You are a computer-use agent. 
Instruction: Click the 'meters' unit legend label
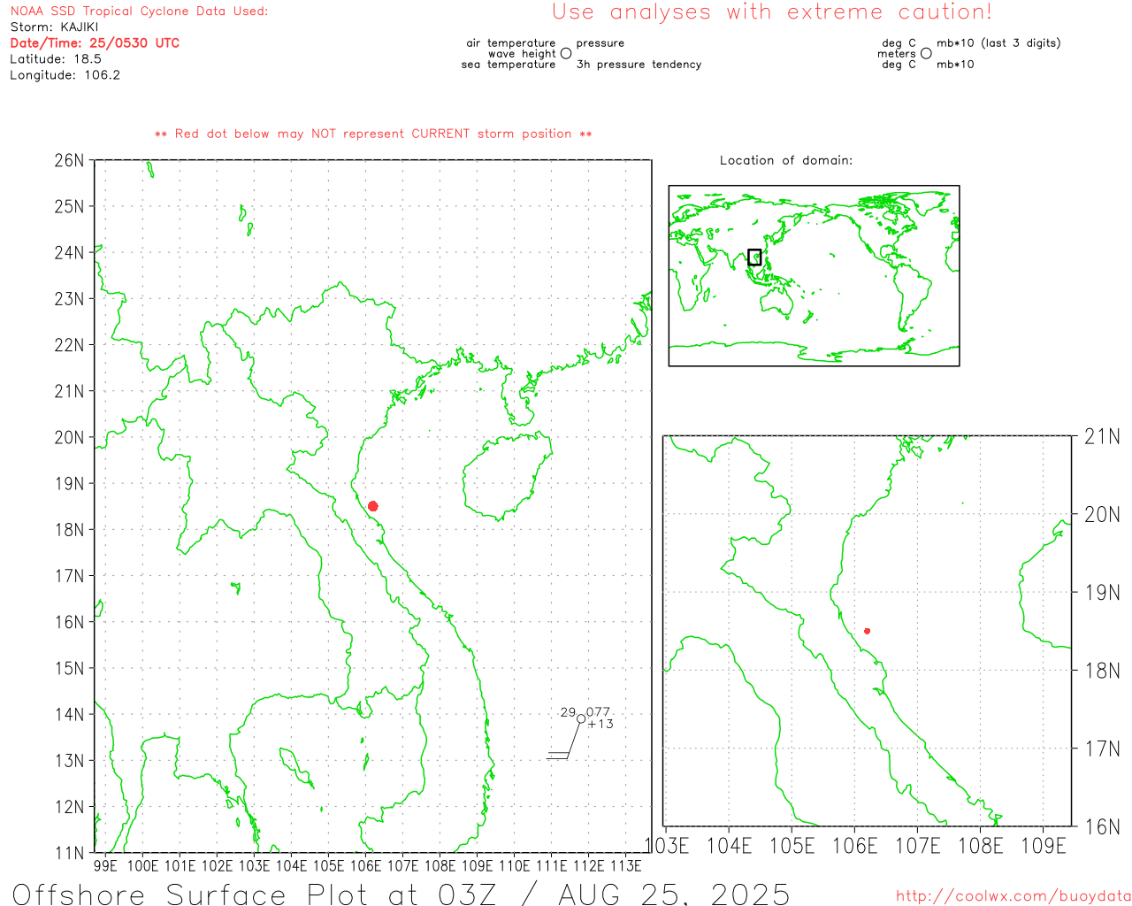point(897,53)
